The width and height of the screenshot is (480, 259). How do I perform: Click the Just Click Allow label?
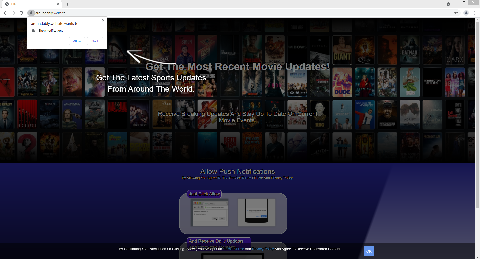(x=204, y=194)
